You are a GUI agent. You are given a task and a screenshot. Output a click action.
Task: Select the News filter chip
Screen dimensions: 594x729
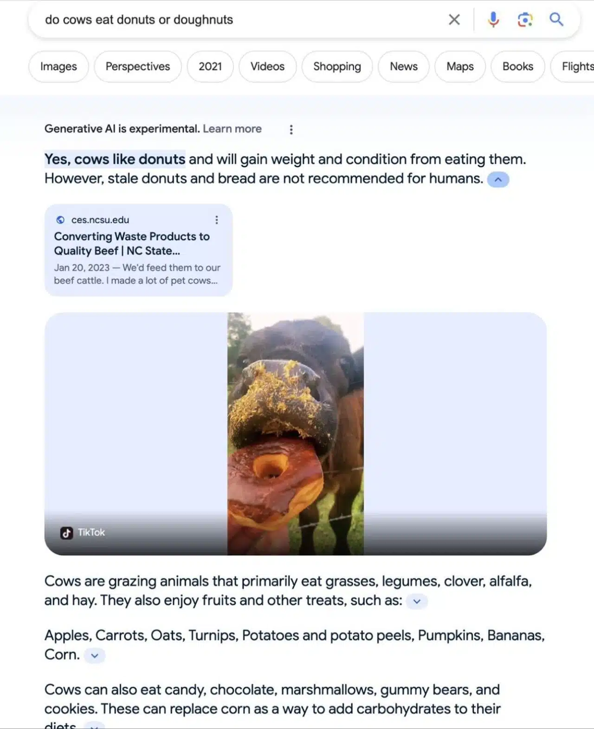(x=404, y=66)
